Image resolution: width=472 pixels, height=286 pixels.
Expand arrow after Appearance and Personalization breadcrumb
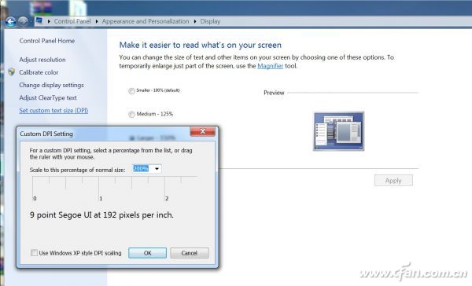pyautogui.click(x=195, y=21)
